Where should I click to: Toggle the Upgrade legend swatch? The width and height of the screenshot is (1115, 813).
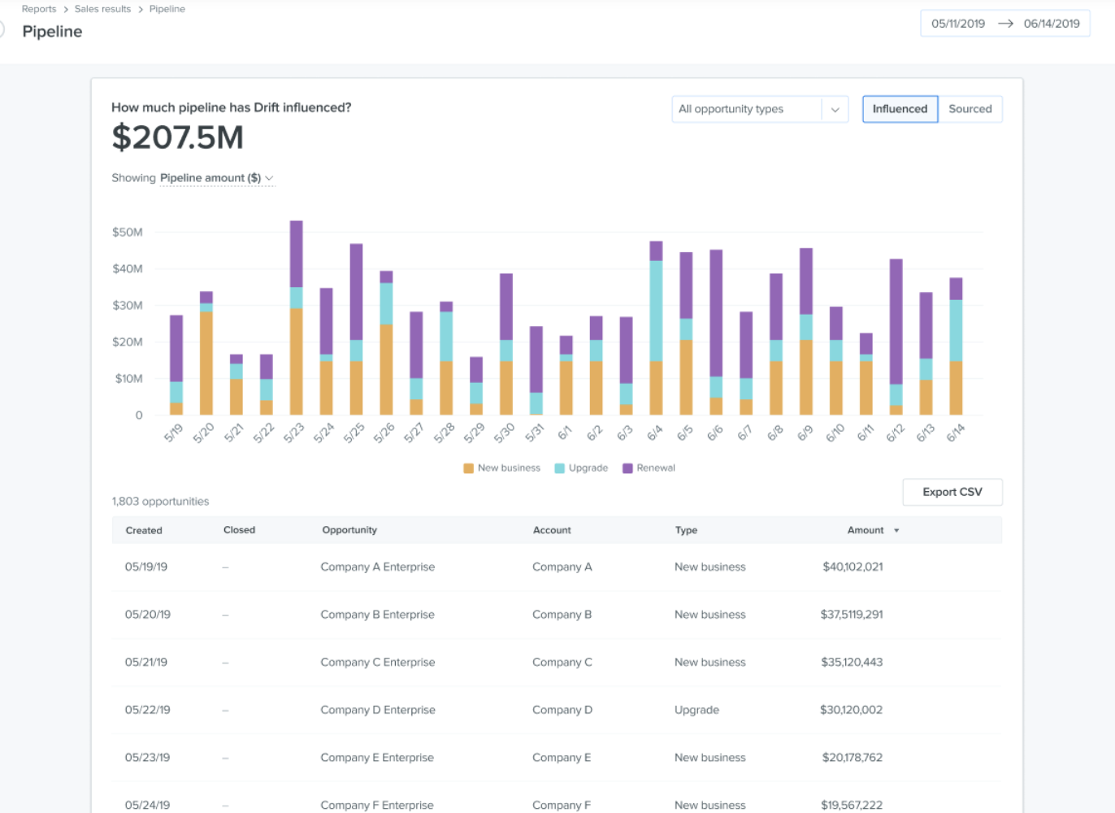(x=560, y=468)
